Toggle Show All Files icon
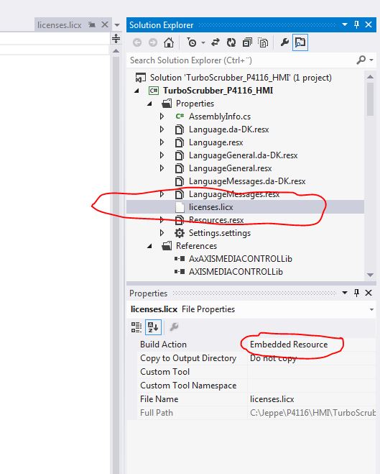Screen dimensions: 380x474 (x=263, y=42)
